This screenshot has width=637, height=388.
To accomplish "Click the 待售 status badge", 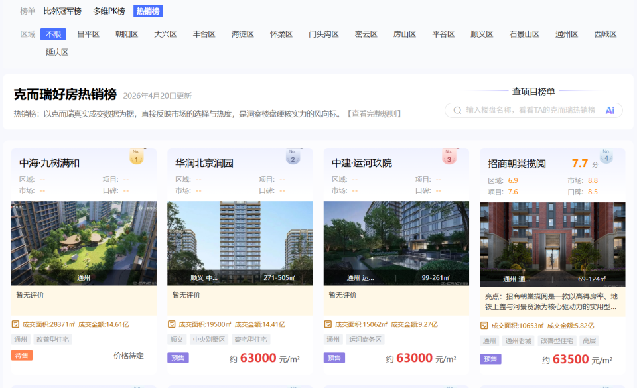I will pos(21,356).
